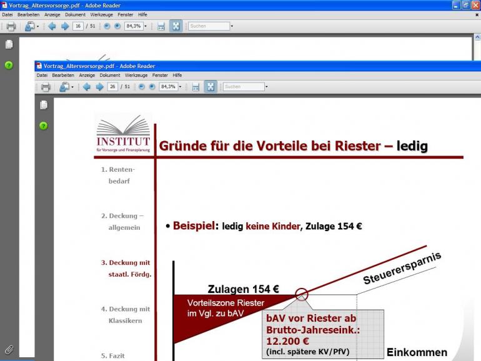
Task: Click fit-width scrolling icon in back window
Action: click(161, 26)
